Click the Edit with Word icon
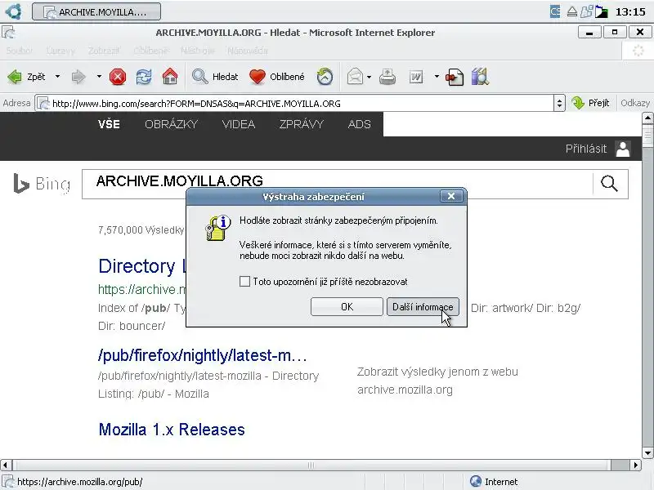 (416, 77)
